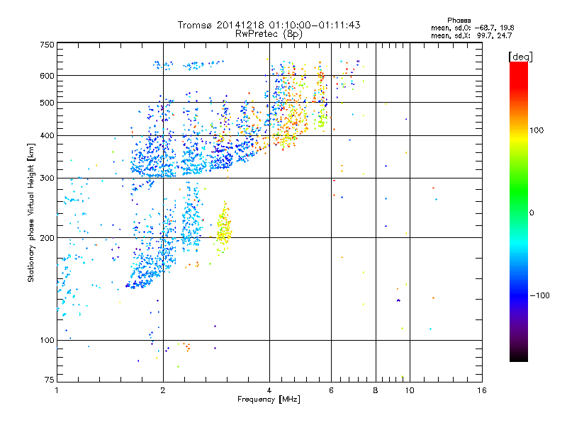Click the 'Phases' label in the header
This screenshot has width=567, height=425.
tap(459, 21)
